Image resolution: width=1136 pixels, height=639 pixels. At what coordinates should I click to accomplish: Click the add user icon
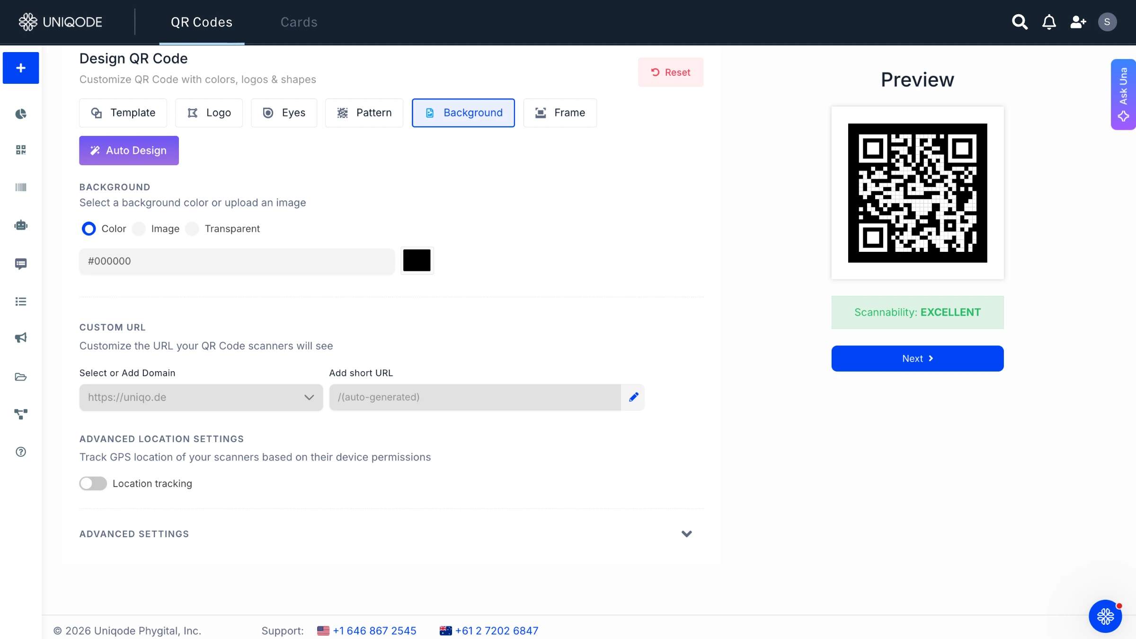[x=1078, y=22]
